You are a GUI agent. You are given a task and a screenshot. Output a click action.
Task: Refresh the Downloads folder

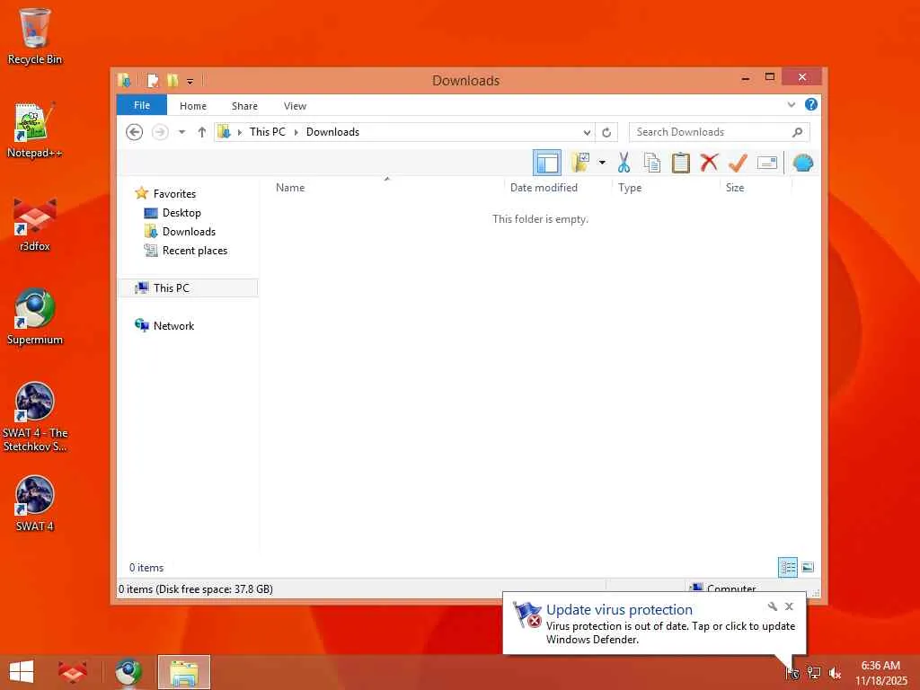[x=606, y=133]
